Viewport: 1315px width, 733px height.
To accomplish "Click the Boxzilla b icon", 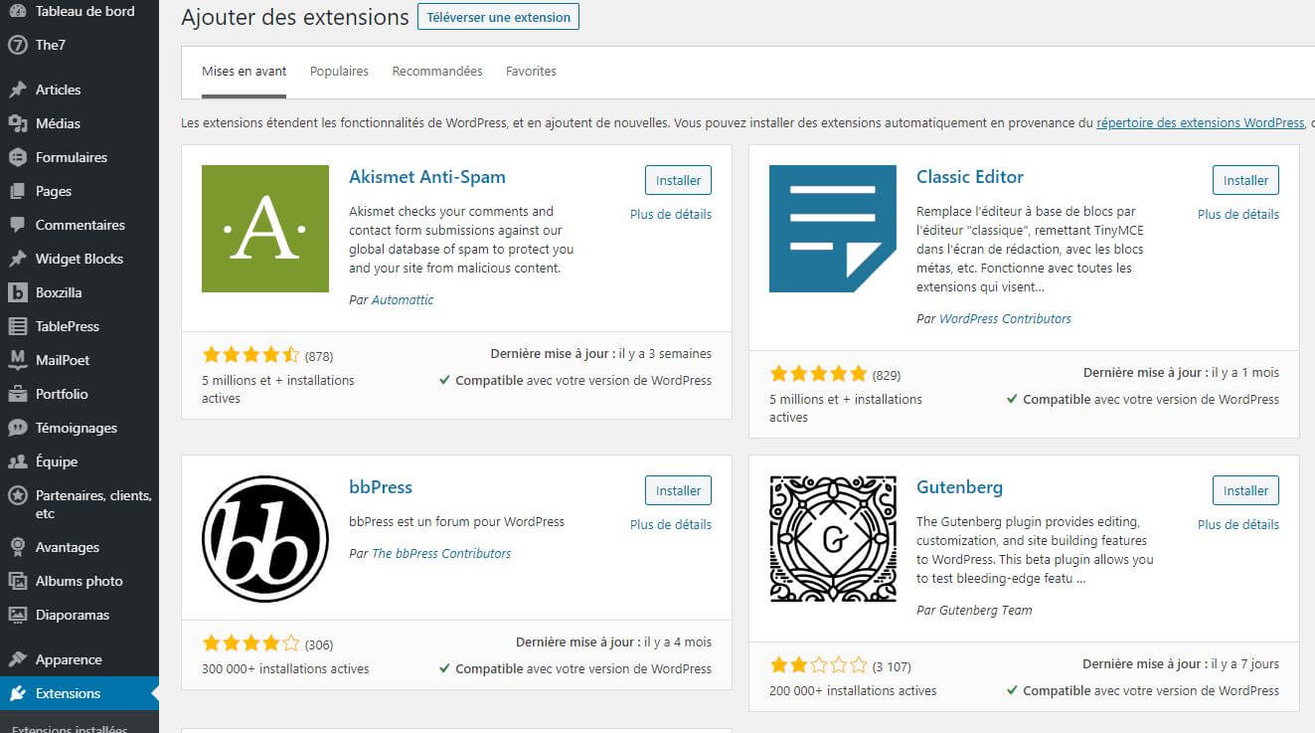I will click(17, 292).
